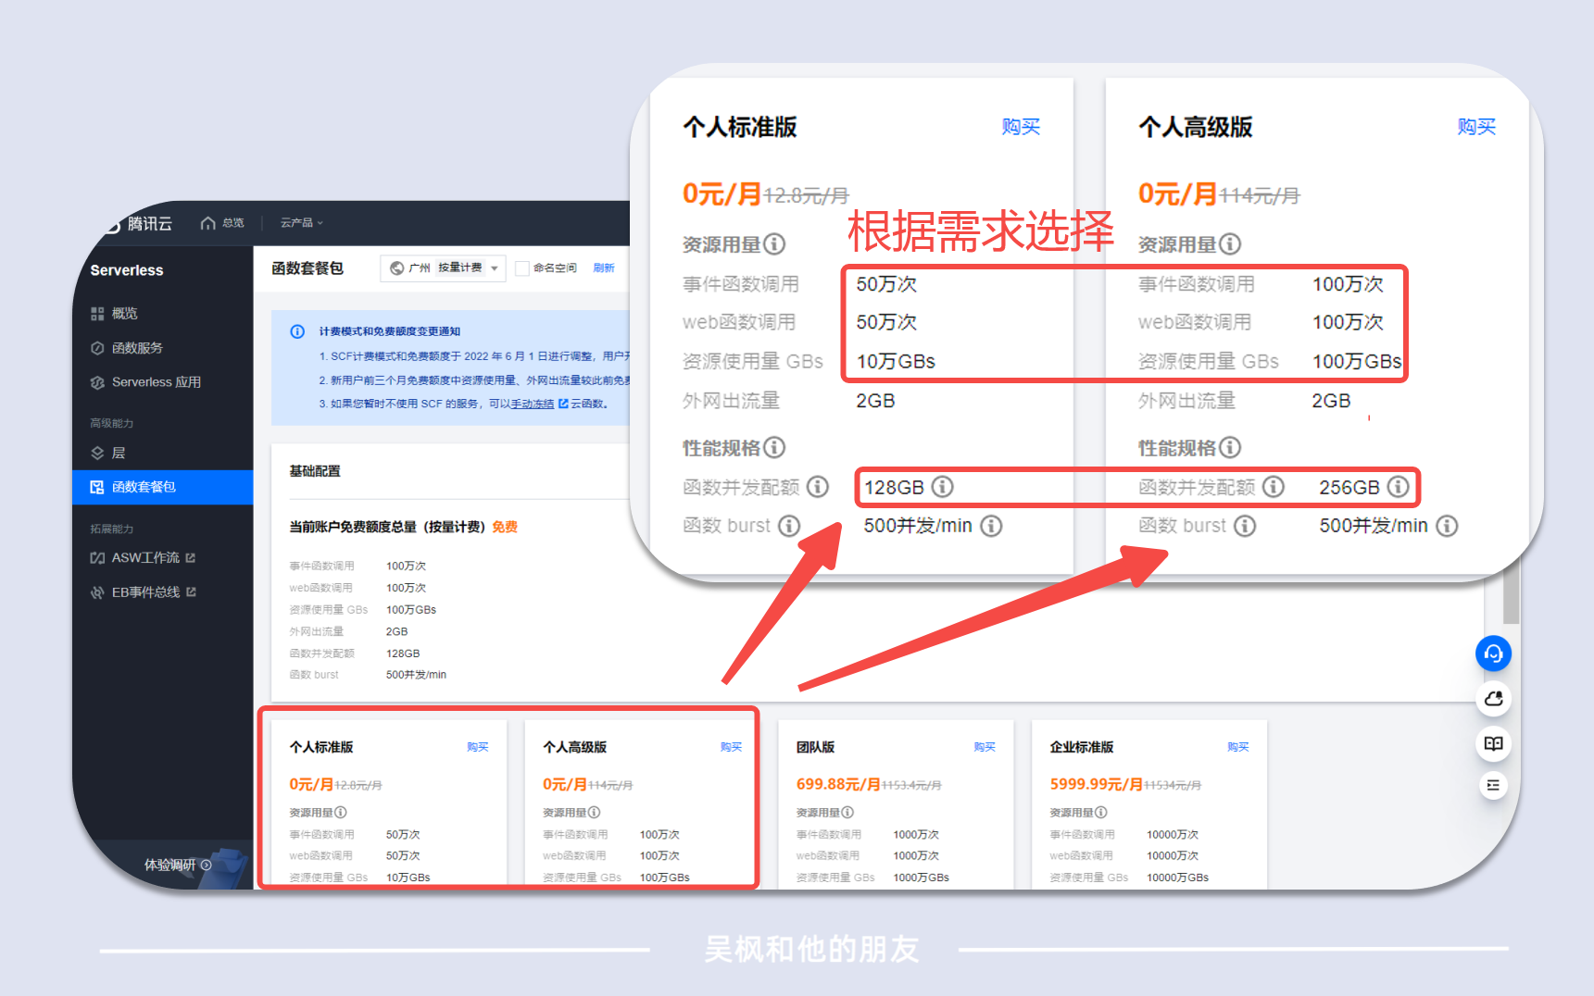Image resolution: width=1594 pixels, height=996 pixels.
Task: Click the 刷新 link
Action: point(604,268)
